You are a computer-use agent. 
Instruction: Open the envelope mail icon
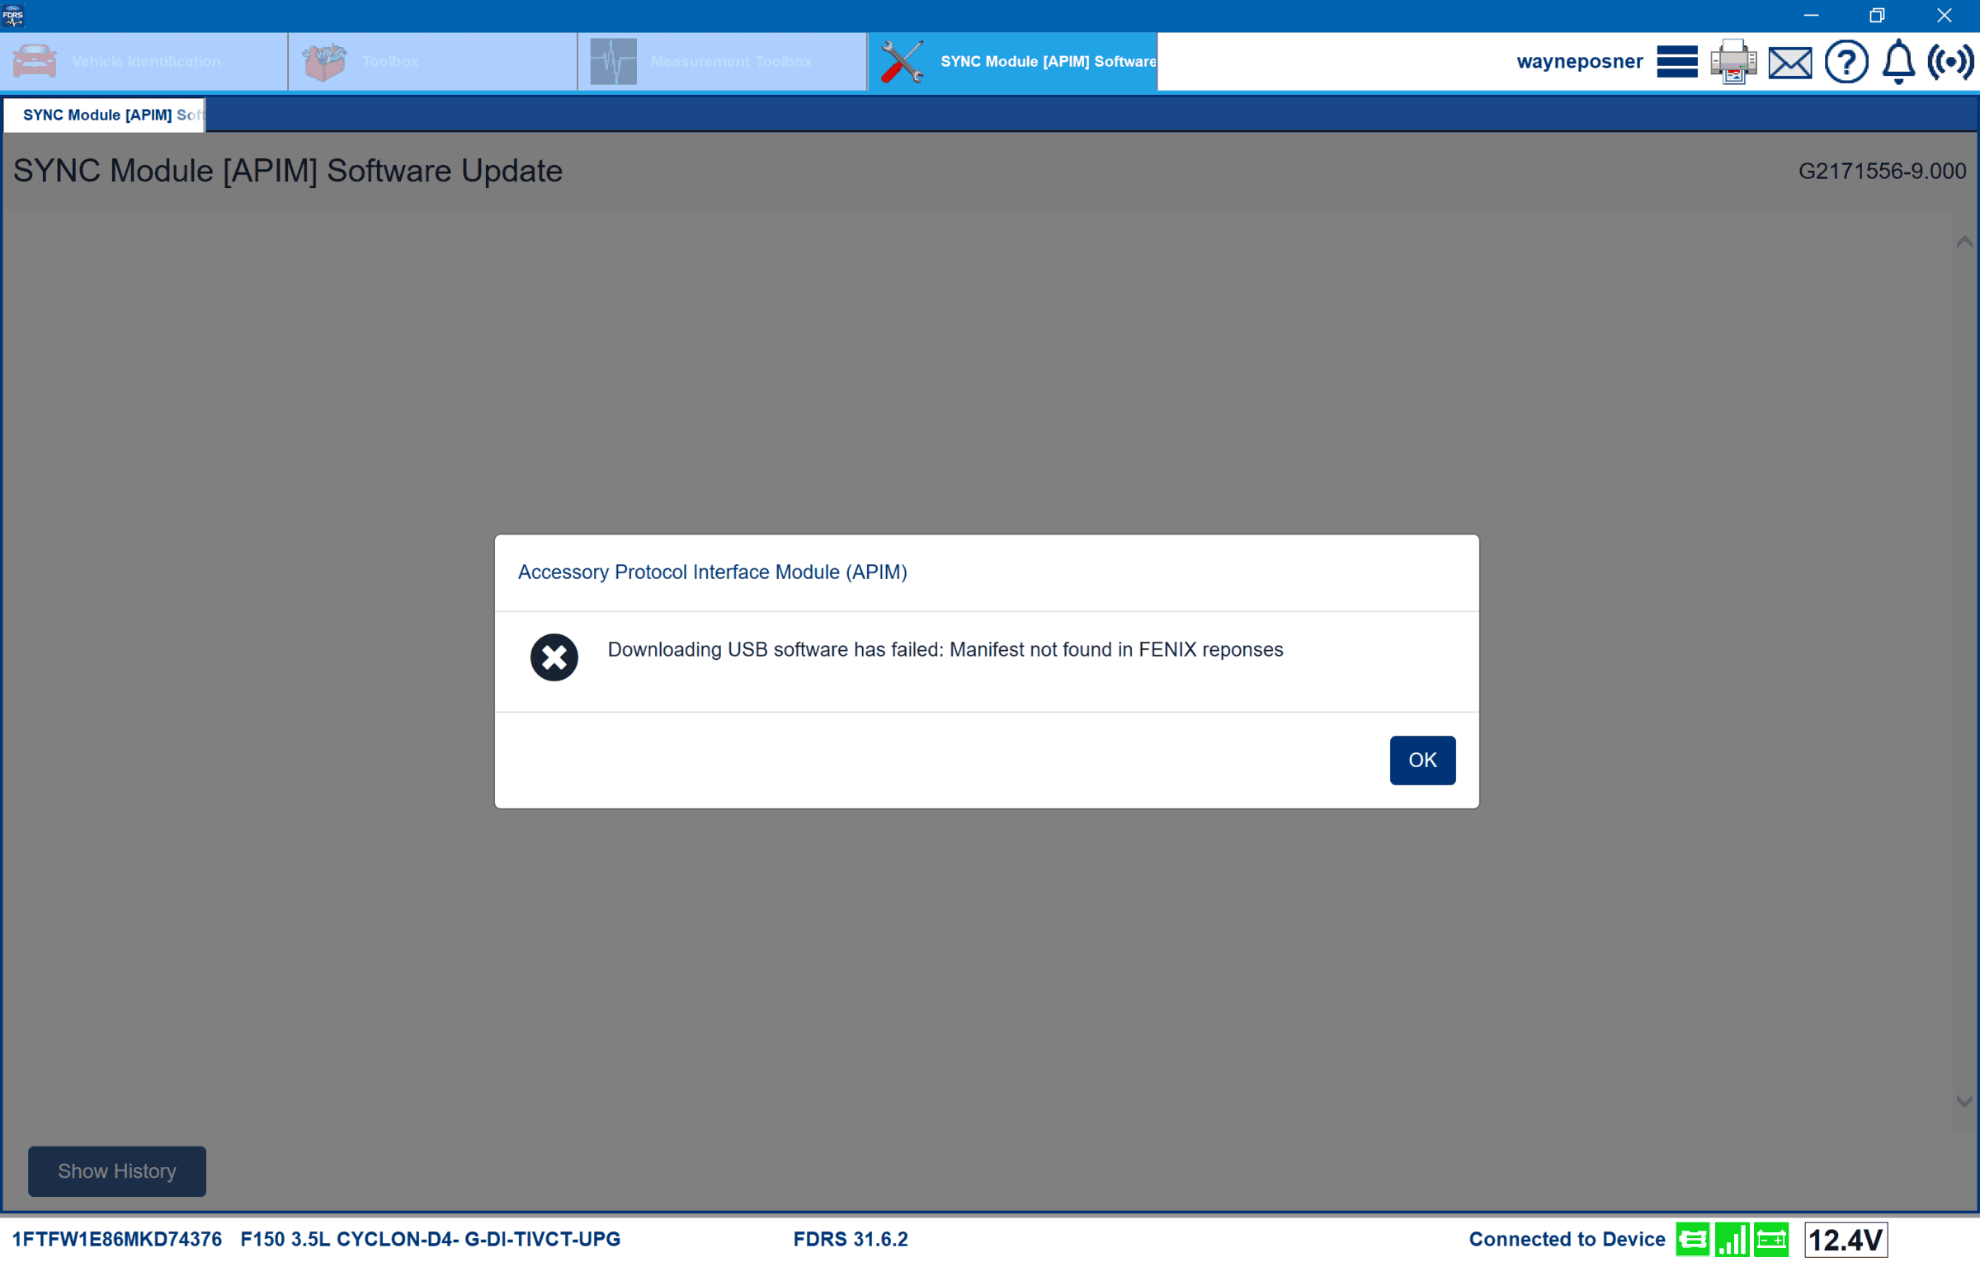point(1789,63)
